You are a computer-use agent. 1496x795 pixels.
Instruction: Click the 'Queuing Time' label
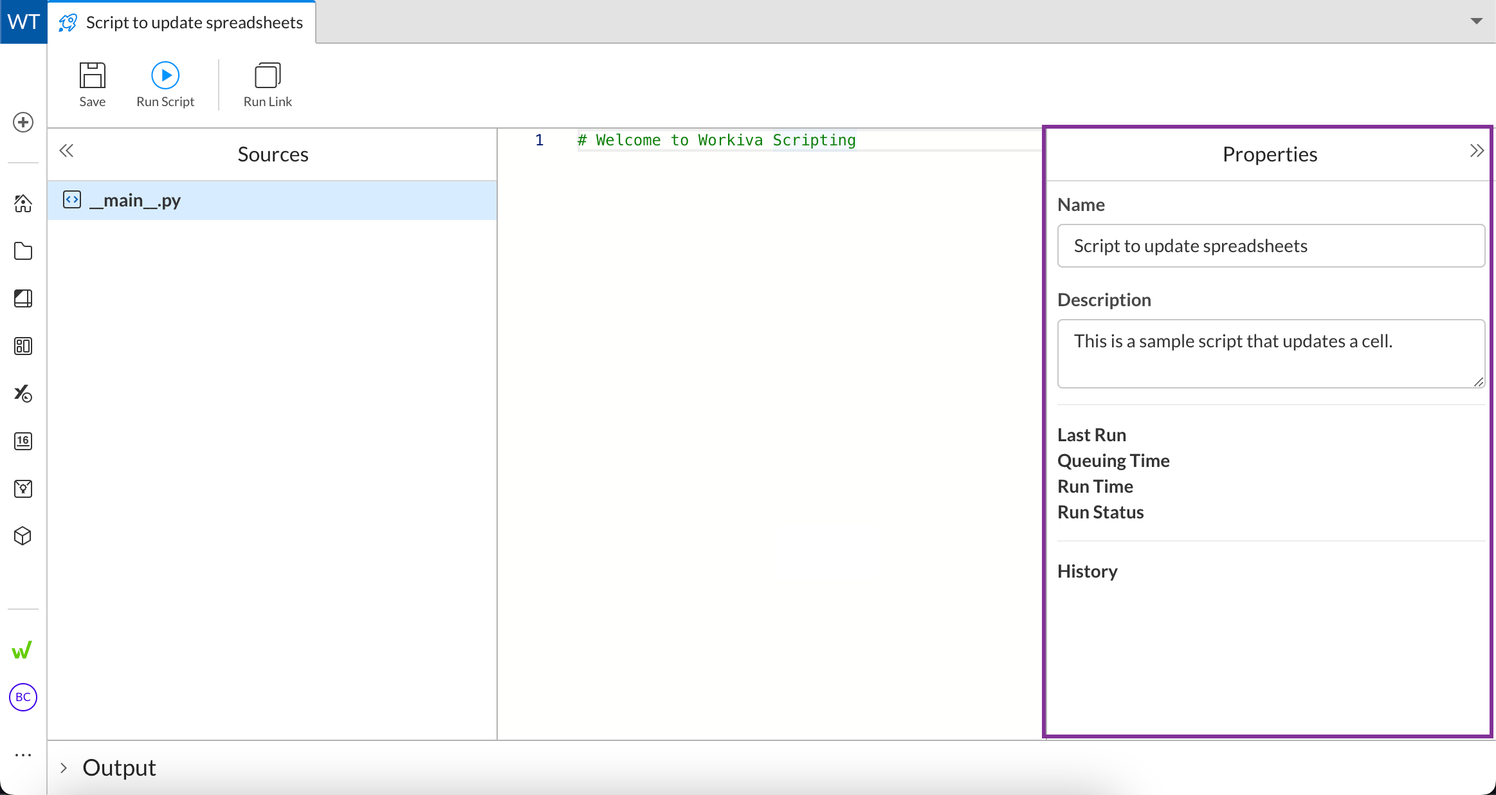[1113, 461]
